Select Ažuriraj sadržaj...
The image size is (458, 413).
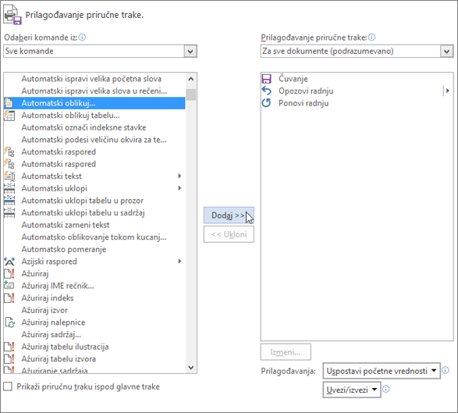(94, 334)
